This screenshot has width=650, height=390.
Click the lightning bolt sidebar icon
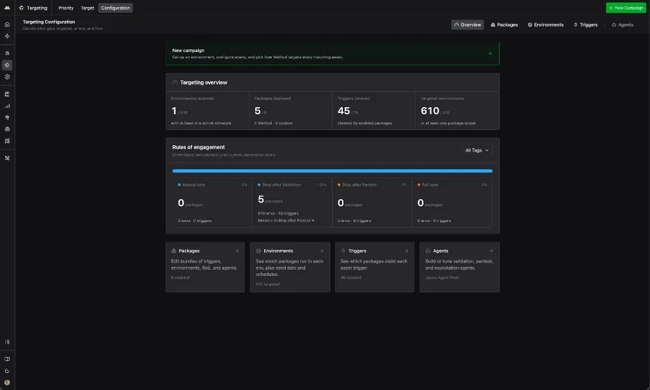point(7,36)
